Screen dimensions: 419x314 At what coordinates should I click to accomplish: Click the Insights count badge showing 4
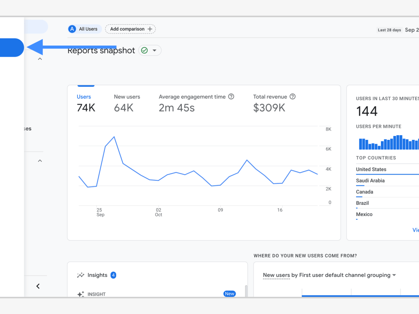pos(113,275)
